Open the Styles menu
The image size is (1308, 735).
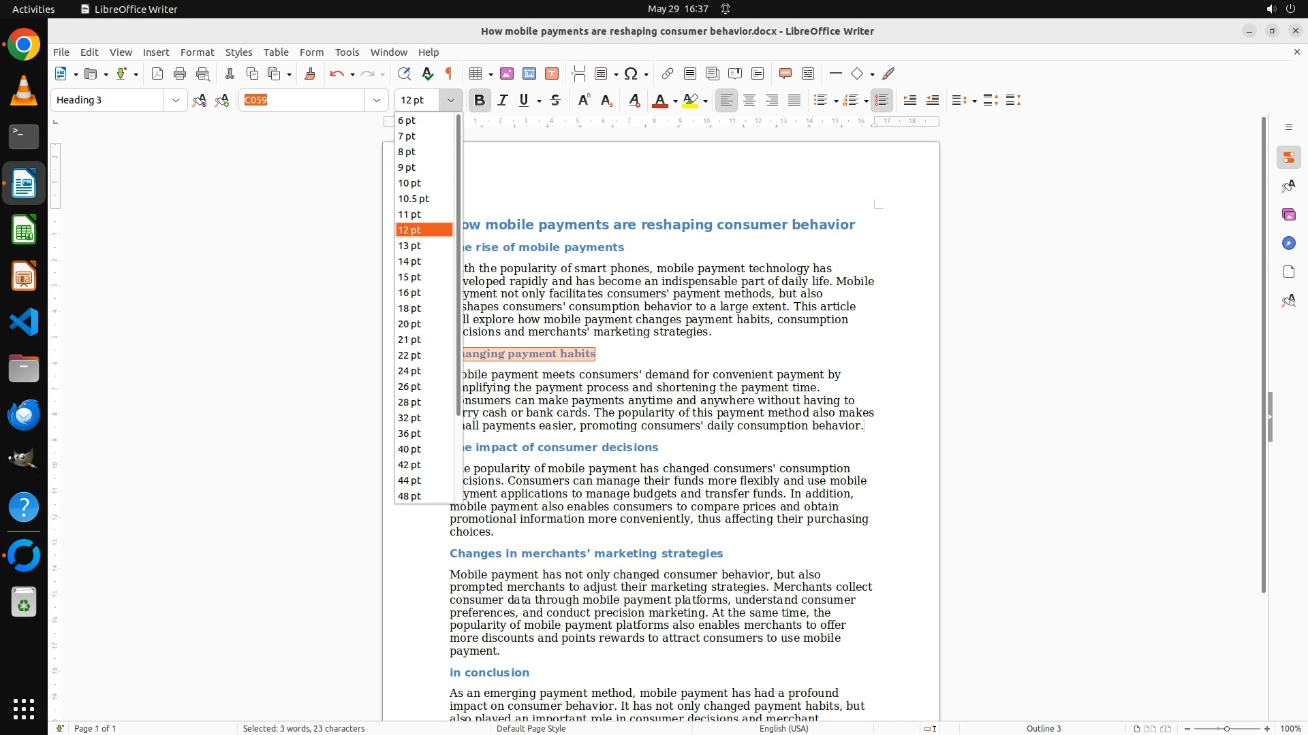[238, 52]
